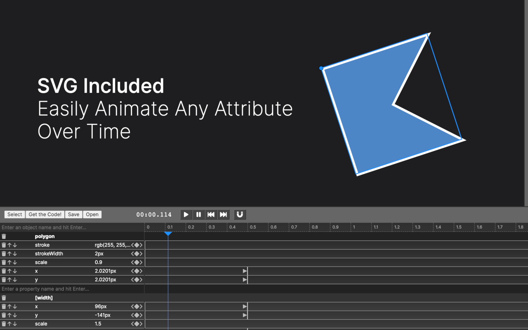The width and height of the screenshot is (528, 330).
Task: Click the Play button
Action: [186, 214]
